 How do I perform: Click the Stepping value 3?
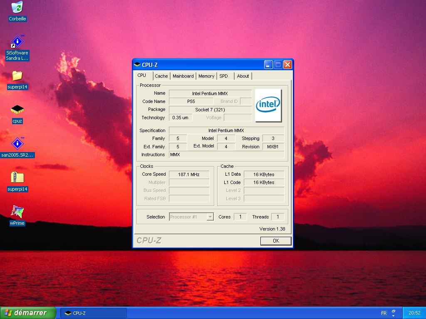[x=273, y=138]
